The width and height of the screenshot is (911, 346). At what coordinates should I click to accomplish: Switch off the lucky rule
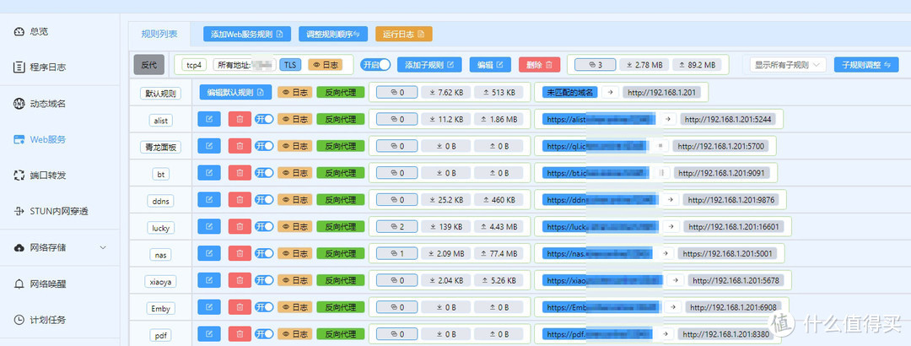click(264, 227)
